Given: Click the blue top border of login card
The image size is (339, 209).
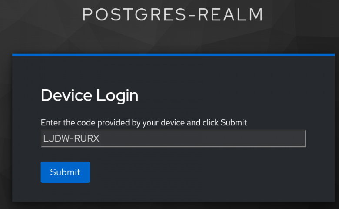Looking at the screenshot, I should (173, 54).
